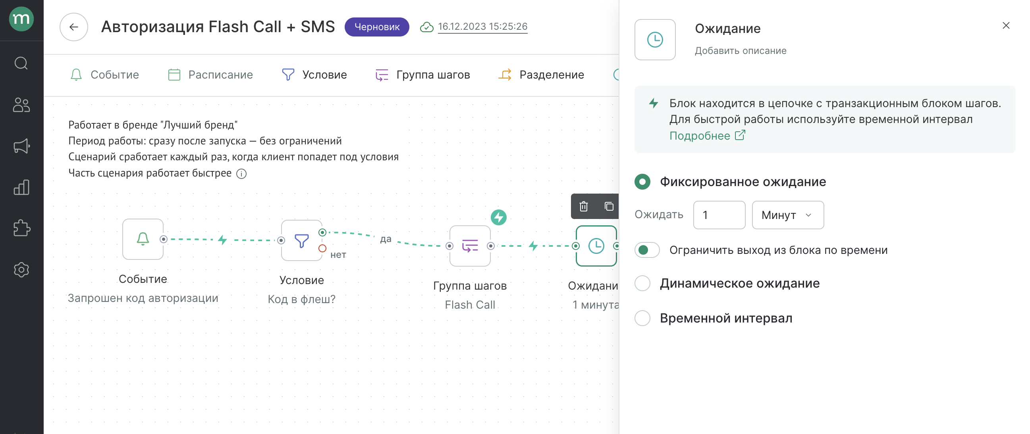Click the info icon next to Часть сценария работает быстрее

tap(241, 173)
